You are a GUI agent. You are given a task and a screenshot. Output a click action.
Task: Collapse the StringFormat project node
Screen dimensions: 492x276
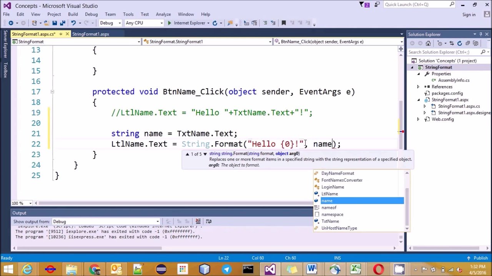click(412, 67)
